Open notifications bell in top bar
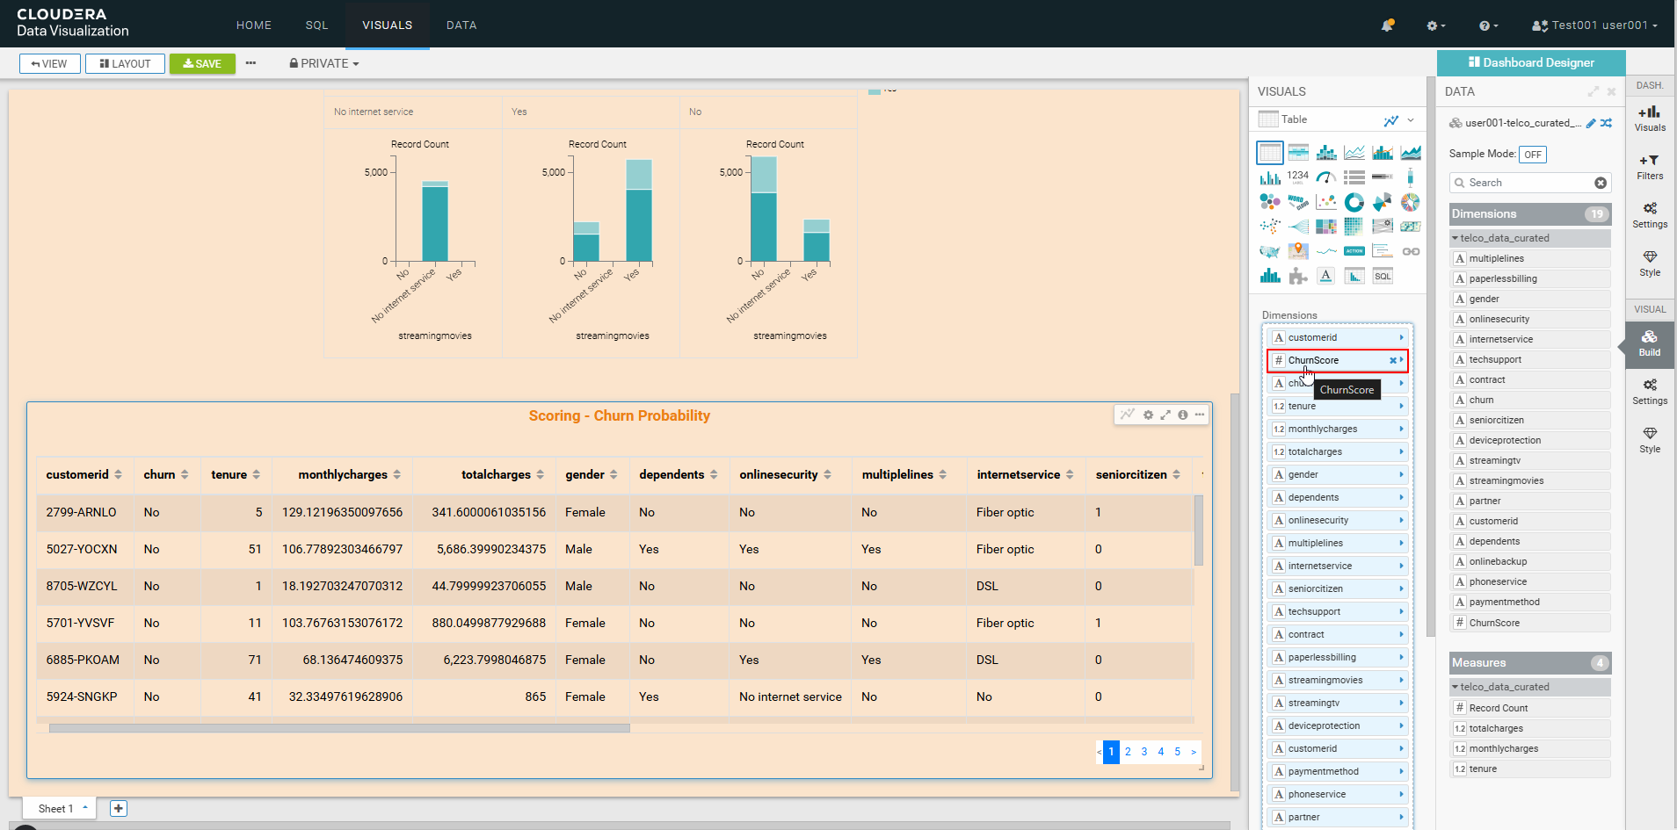Viewport: 1677px width, 830px height. (1387, 25)
